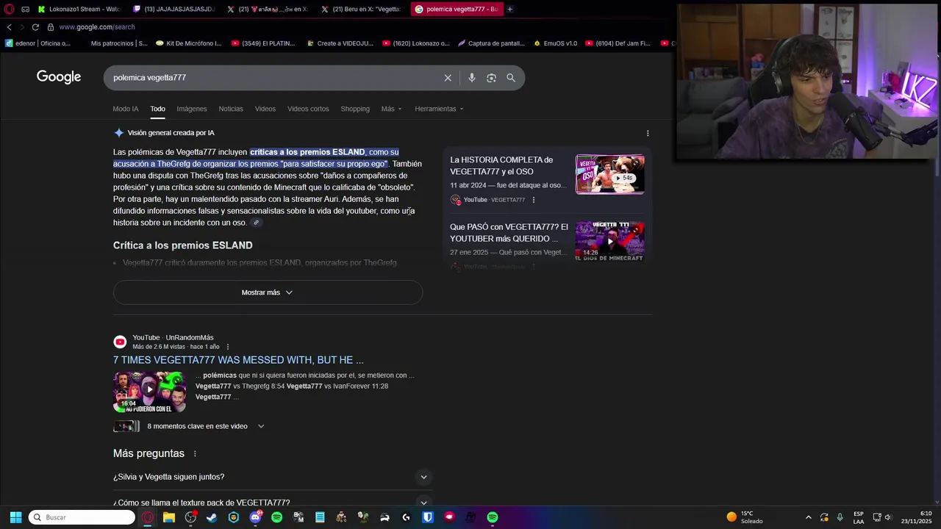Open '7 TIMES VEGETTA777 WAS MESSED WITH' result
The width and height of the screenshot is (941, 529).
(238, 360)
